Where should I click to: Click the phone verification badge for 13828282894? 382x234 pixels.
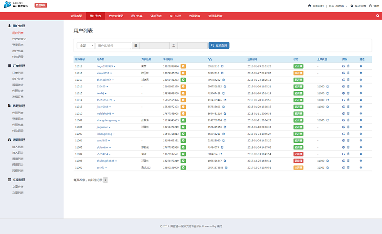[183, 66]
